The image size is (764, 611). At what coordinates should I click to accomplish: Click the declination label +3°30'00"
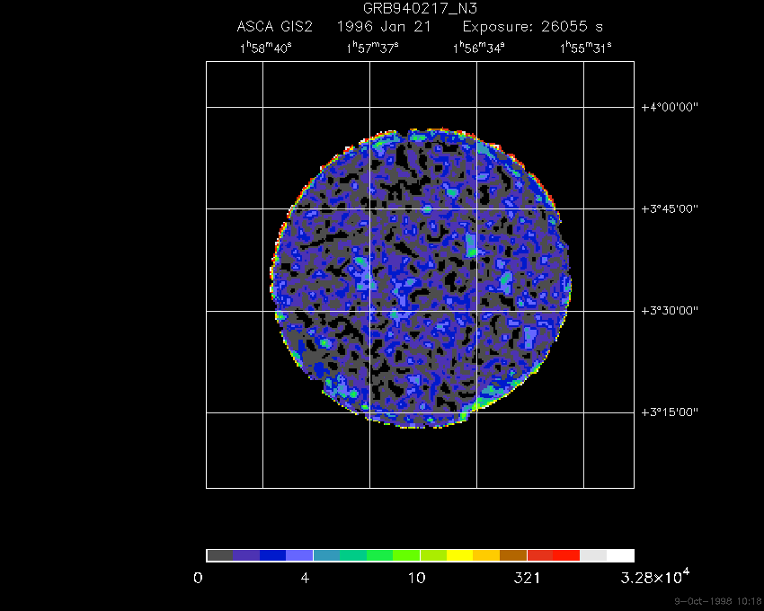670,311
